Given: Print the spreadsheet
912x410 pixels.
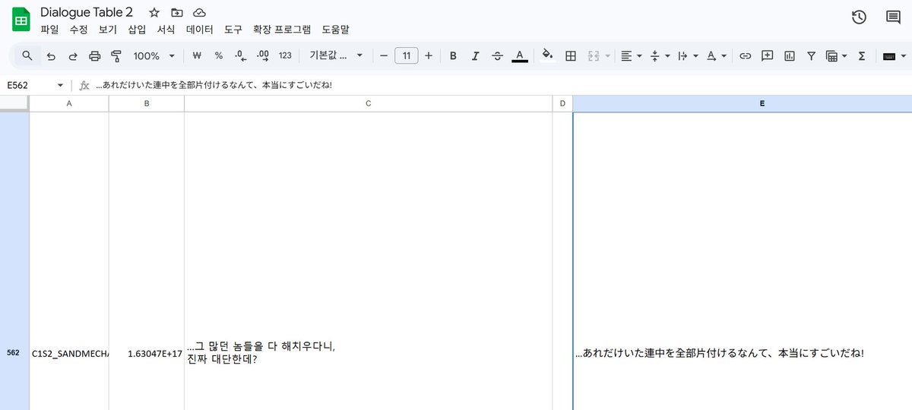Looking at the screenshot, I should 95,55.
